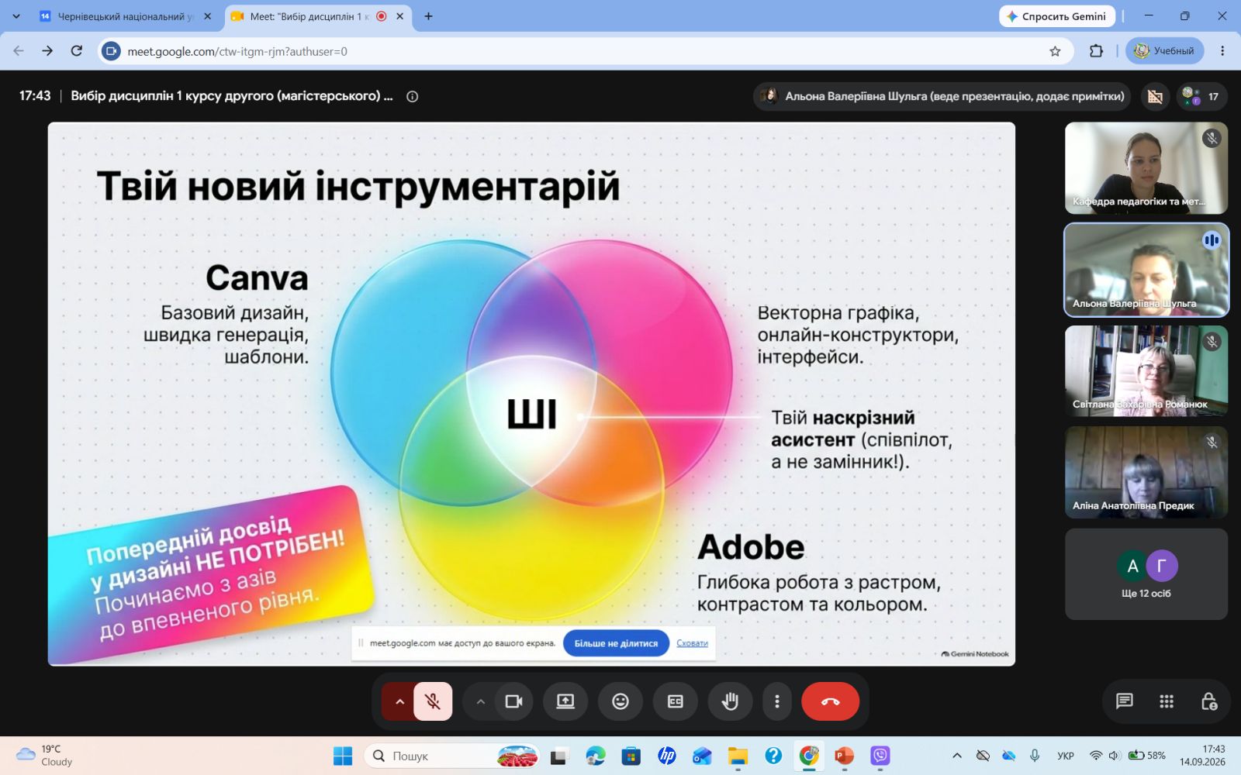This screenshot has height=775, width=1241.
Task: Click the present screen button
Action: (x=565, y=701)
